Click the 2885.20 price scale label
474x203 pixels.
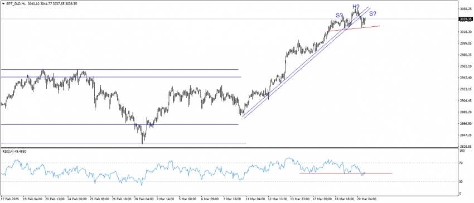point(465,112)
